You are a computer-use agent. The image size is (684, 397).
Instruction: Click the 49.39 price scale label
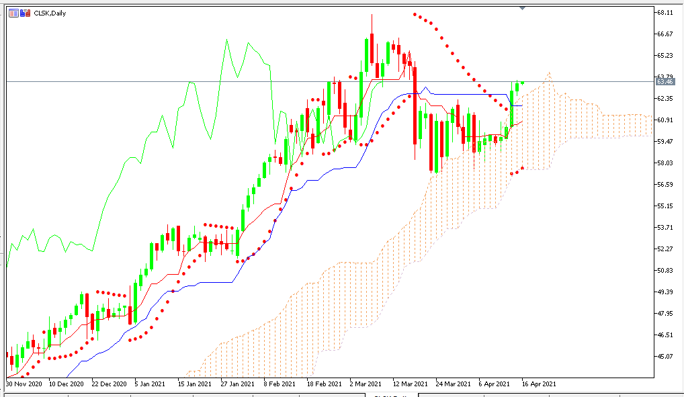point(665,292)
